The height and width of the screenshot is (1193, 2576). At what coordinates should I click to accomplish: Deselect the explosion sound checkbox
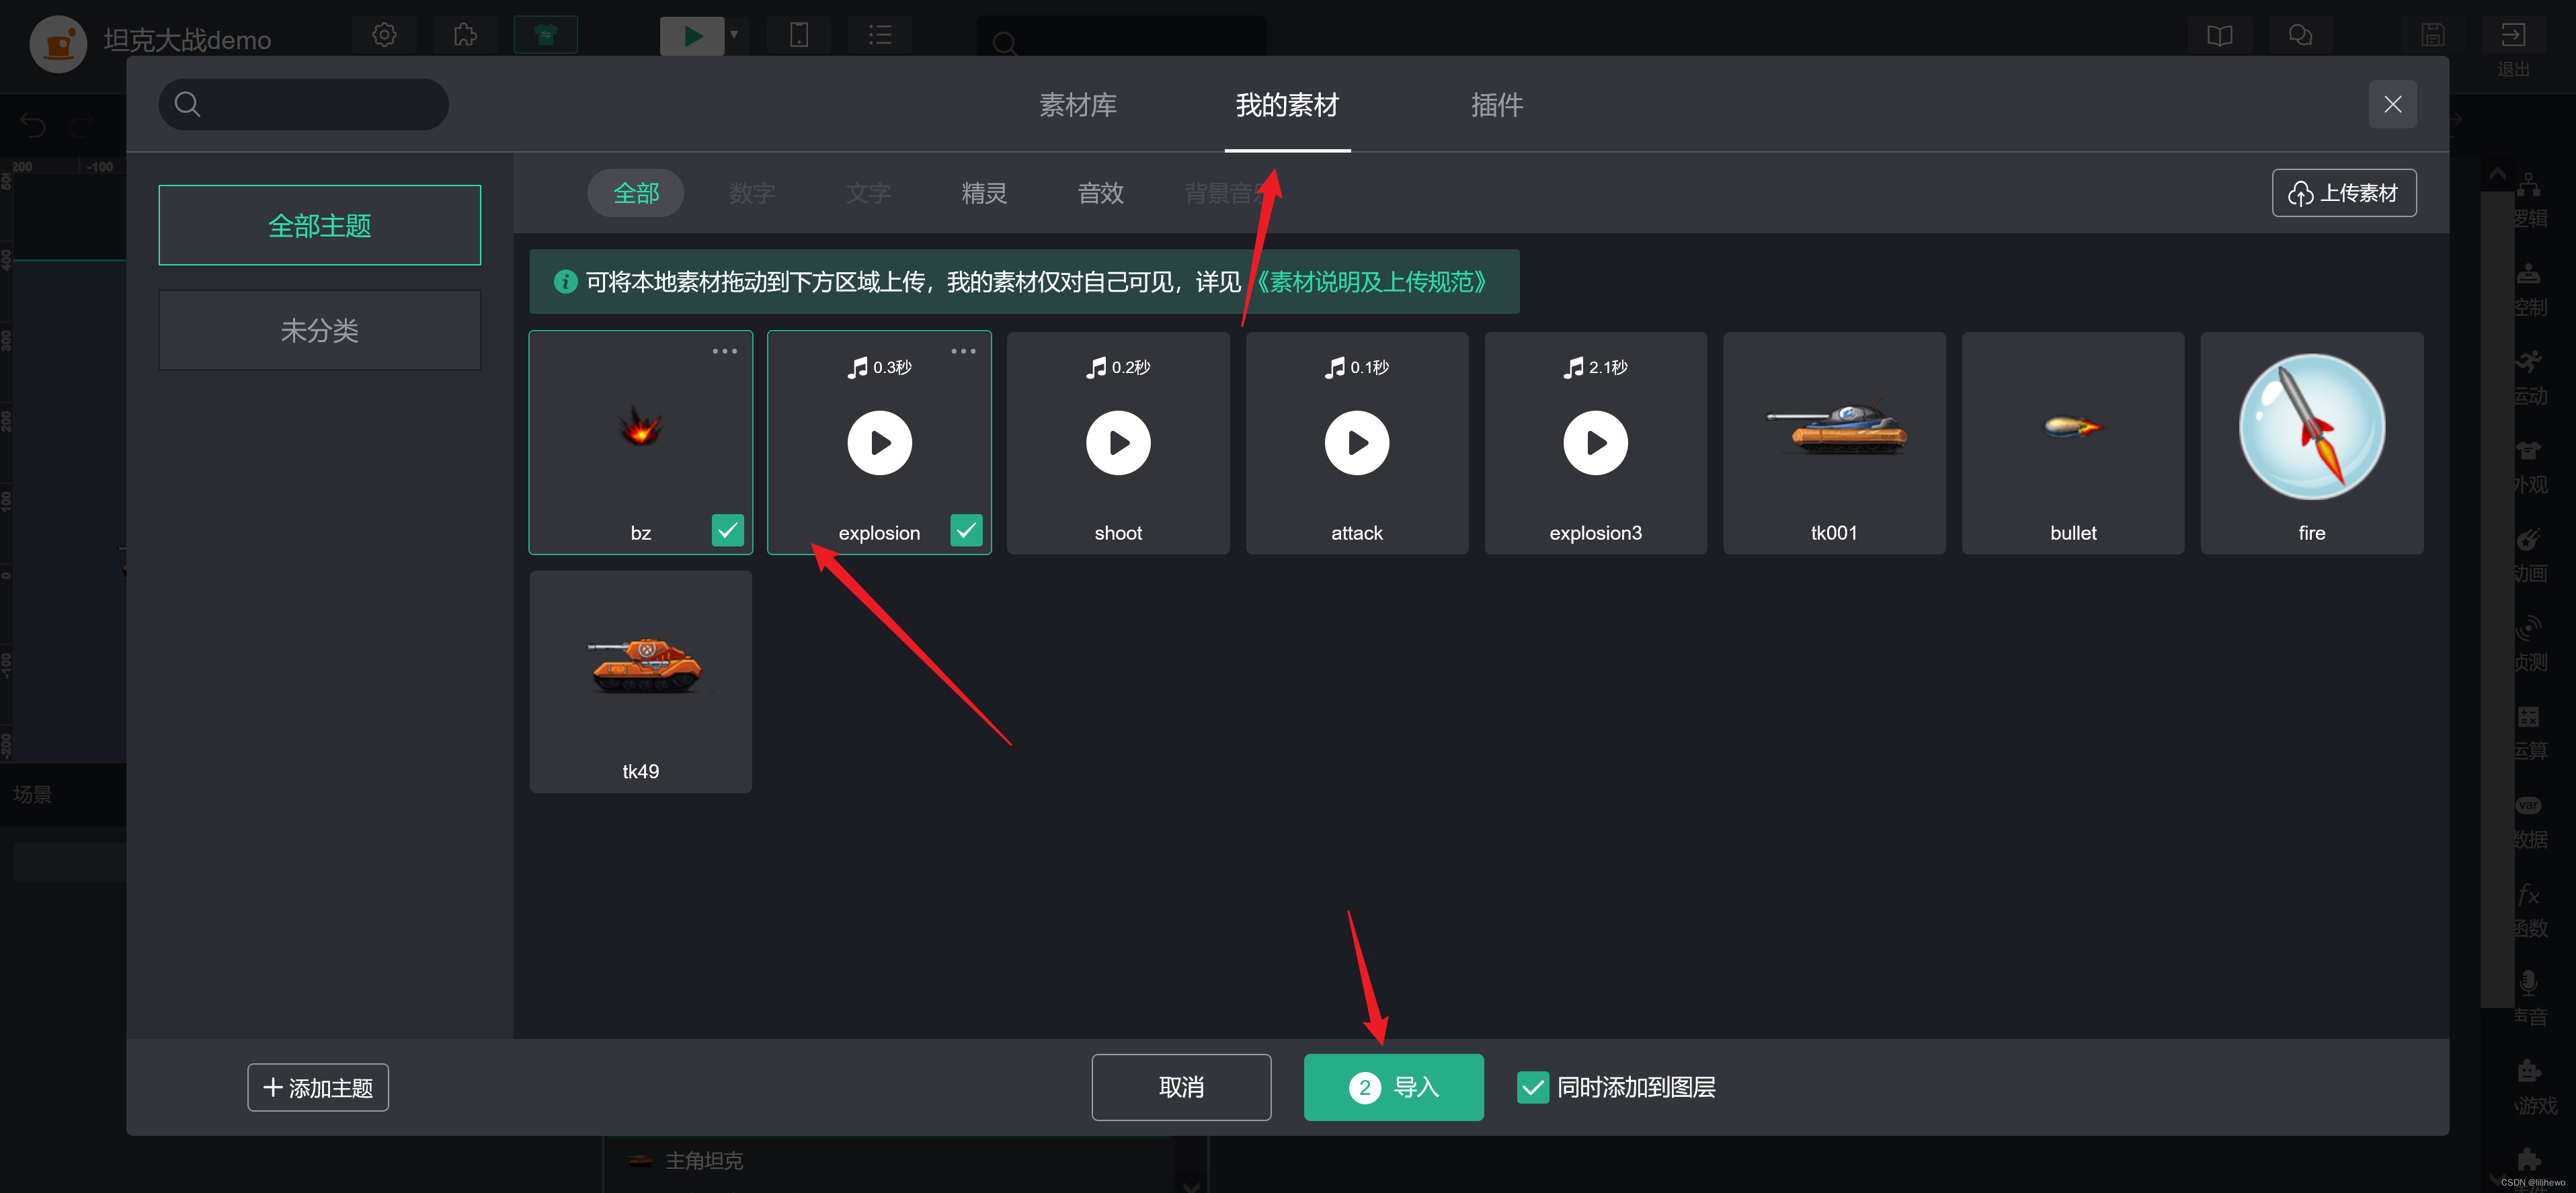point(966,530)
